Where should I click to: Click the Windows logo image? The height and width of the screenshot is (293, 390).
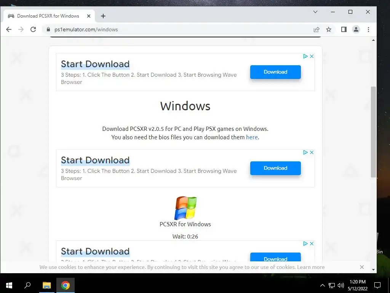pos(185,208)
